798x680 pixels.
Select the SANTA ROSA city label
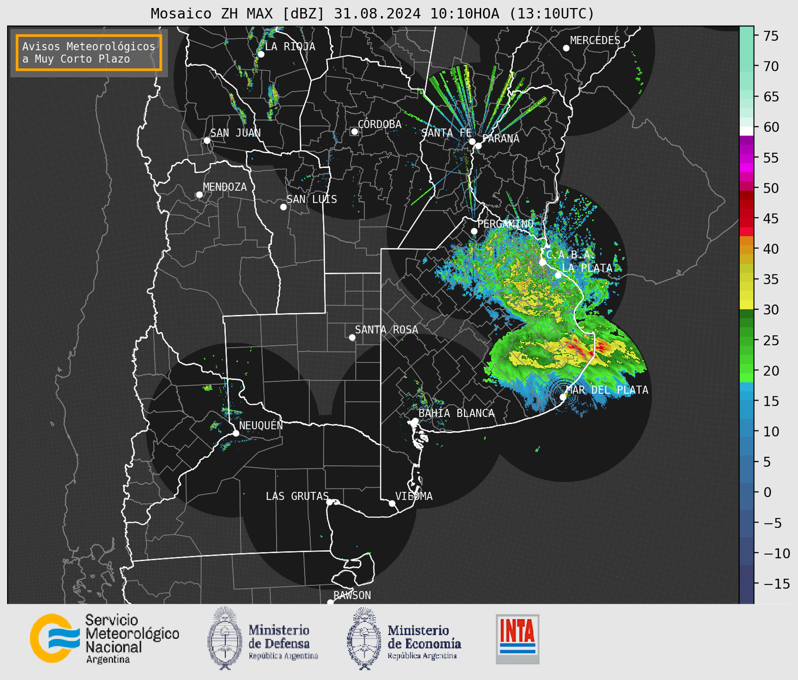pos(386,330)
